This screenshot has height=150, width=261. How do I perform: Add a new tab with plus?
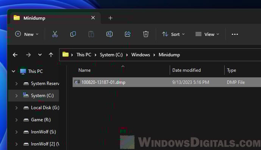pos(110,18)
